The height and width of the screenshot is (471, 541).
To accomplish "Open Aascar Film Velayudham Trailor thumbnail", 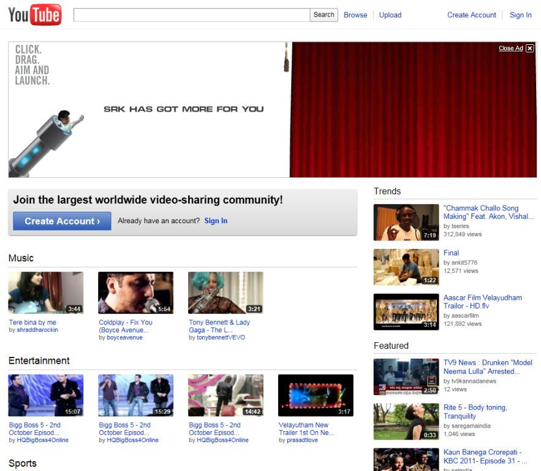I will click(406, 312).
